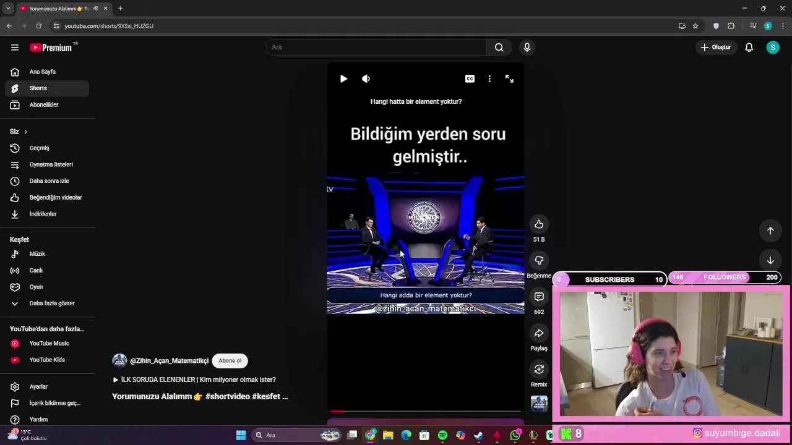792x445 pixels.
Task: Click the search magnifier button
Action: tap(499, 48)
